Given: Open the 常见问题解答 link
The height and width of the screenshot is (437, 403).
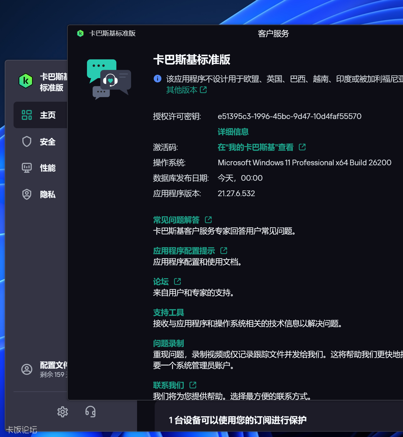Looking at the screenshot, I should click(176, 219).
